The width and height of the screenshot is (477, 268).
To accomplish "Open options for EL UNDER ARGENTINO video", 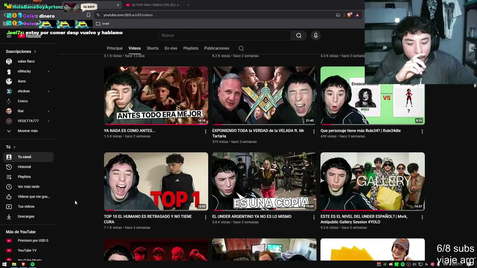I will coord(314,217).
